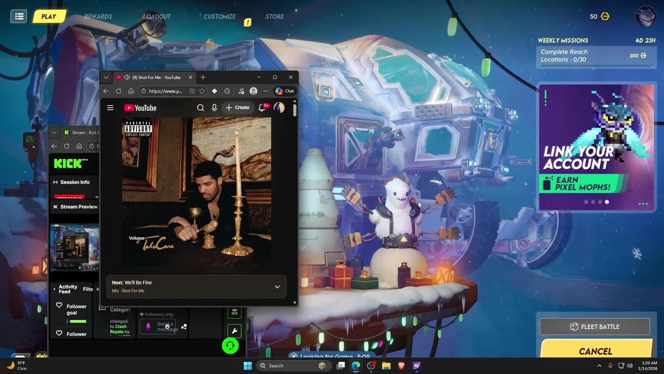Refresh the YouTube page
664x374 pixels.
coord(118,91)
